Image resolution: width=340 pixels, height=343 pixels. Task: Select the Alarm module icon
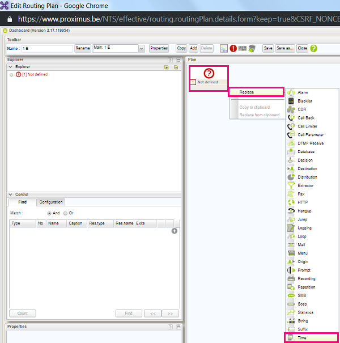(291, 92)
